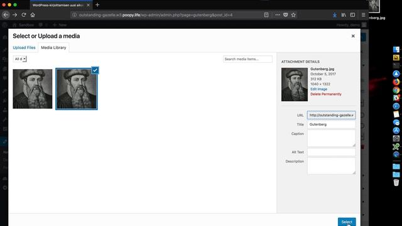
Task: Click the browser forward arrow
Action: [15, 15]
